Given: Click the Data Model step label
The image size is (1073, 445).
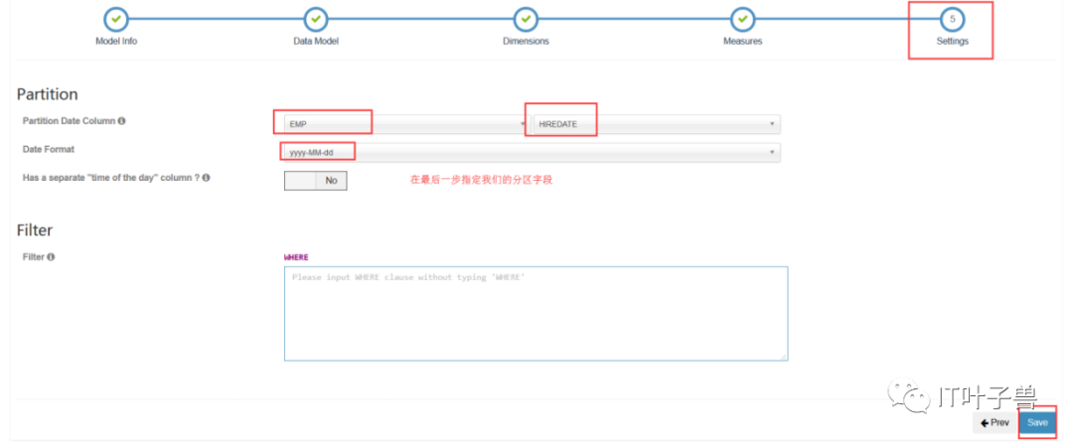Looking at the screenshot, I should 316,41.
